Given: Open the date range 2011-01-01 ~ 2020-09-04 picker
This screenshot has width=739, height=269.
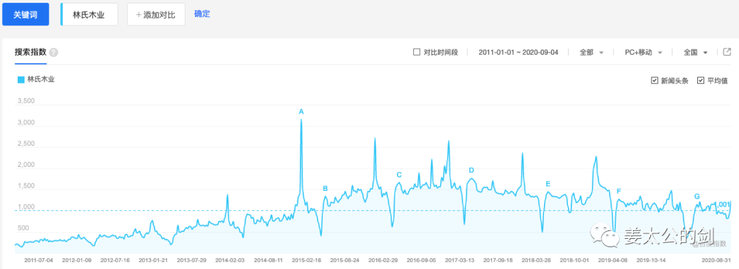Looking at the screenshot, I should coord(519,52).
